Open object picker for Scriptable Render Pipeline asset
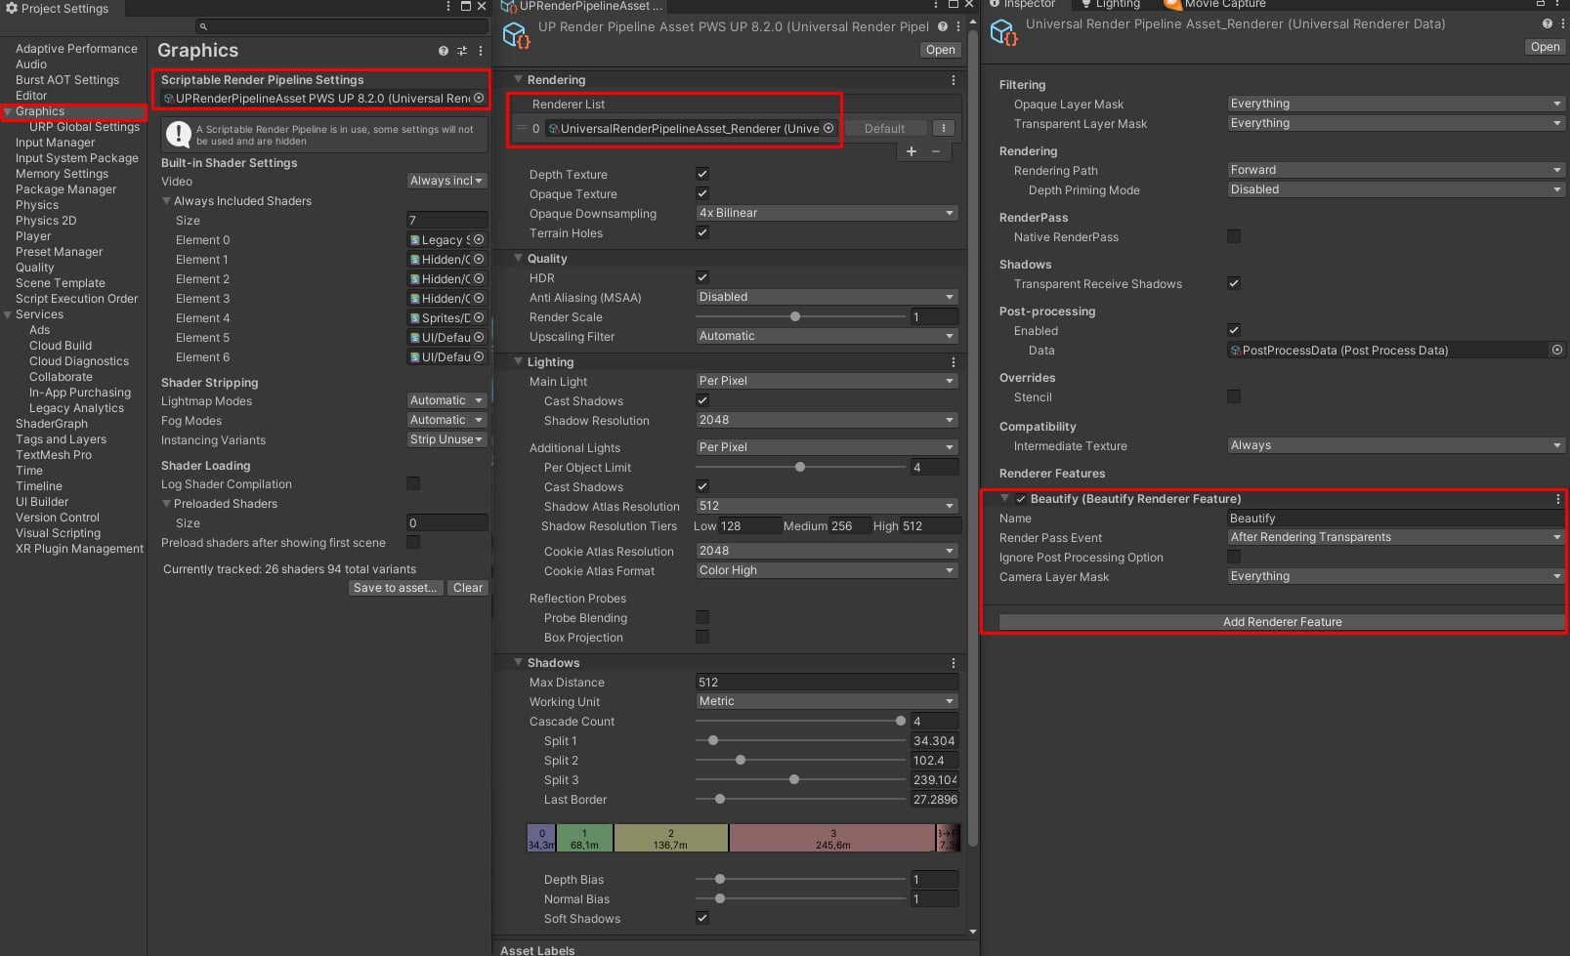The image size is (1570, 956). pos(479,99)
